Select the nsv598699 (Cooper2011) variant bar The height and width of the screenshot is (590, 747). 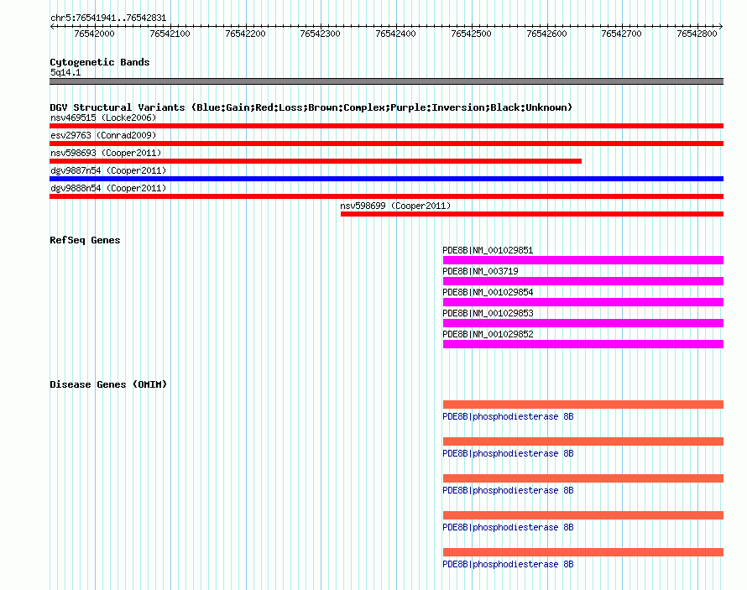point(532,214)
